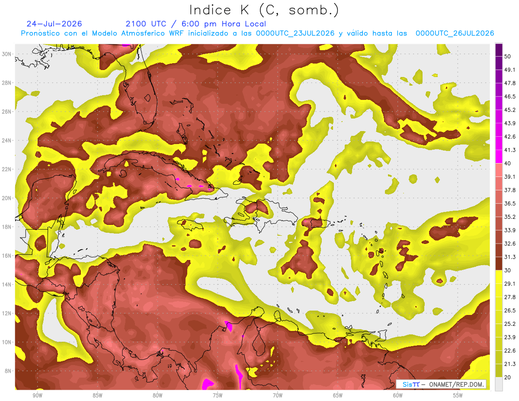Screen dimensions: 519x401
Task: Click the colorbar label '25.2'
Action: (510, 324)
